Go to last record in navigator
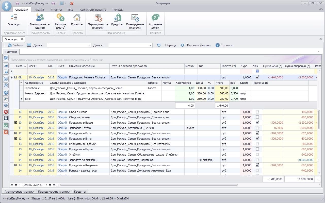 pos(54,185)
